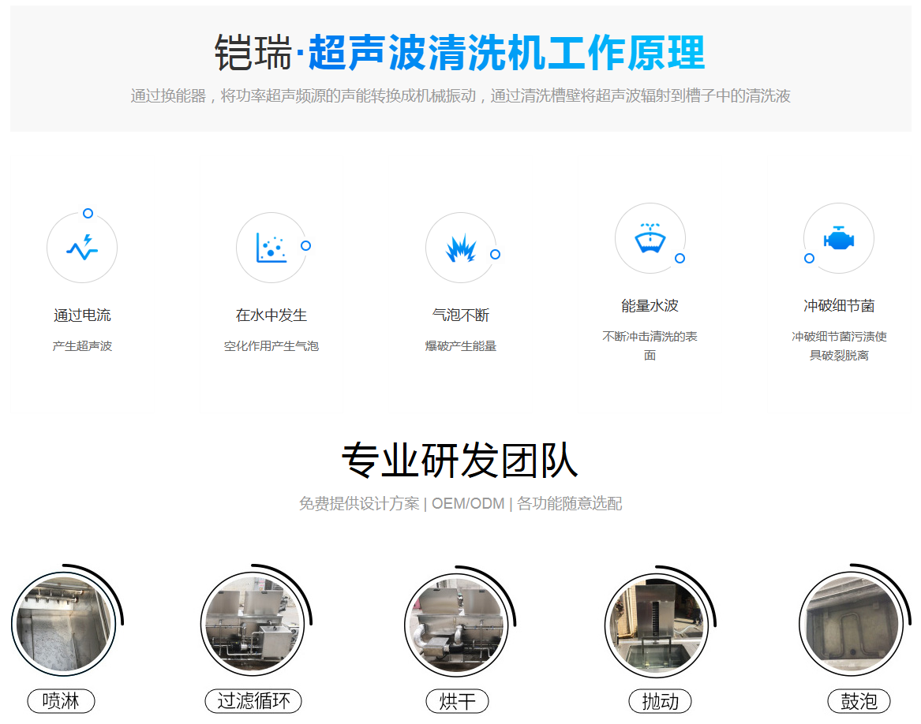Click the 气泡不断 step title
Image resolution: width=921 pixels, height=724 pixels.
460,315
